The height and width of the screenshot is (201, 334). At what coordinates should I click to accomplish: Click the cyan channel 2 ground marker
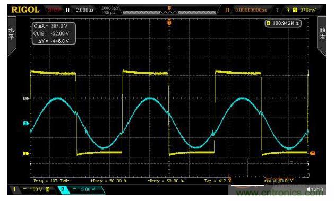[26, 124]
